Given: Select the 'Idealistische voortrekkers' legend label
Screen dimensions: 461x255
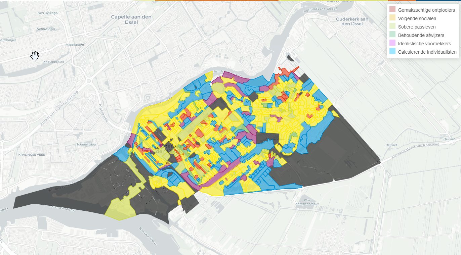Looking at the screenshot, I should 424,44.
